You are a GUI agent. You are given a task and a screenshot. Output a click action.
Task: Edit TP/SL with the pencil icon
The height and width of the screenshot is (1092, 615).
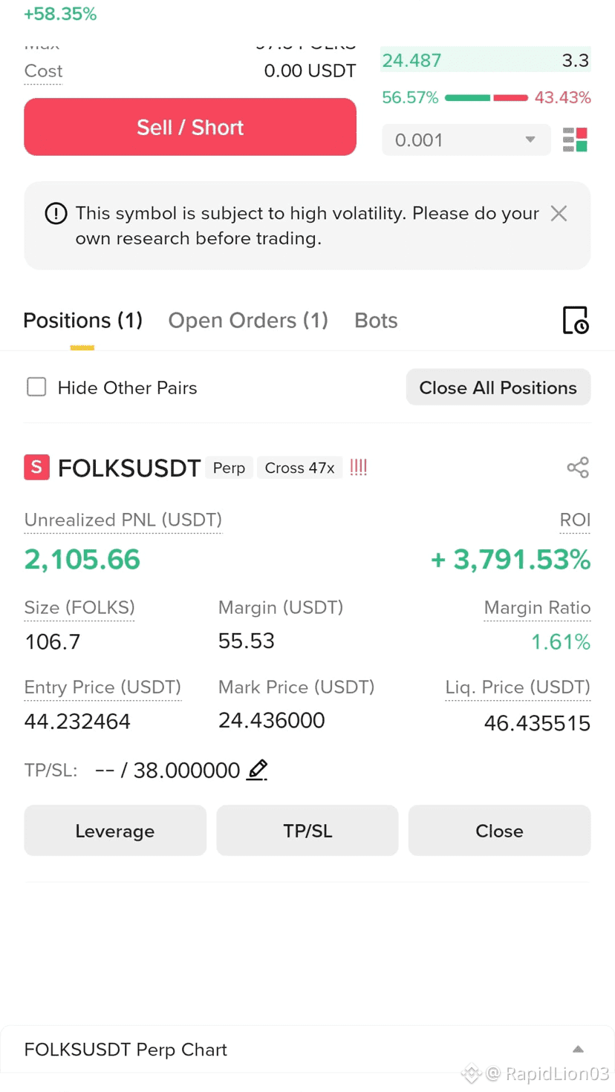tap(257, 770)
